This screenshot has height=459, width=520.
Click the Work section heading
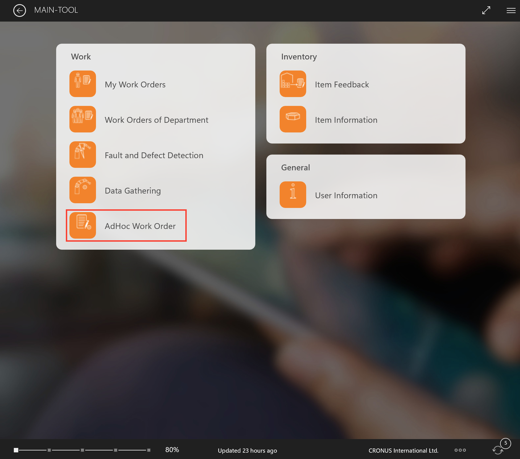[x=81, y=57]
